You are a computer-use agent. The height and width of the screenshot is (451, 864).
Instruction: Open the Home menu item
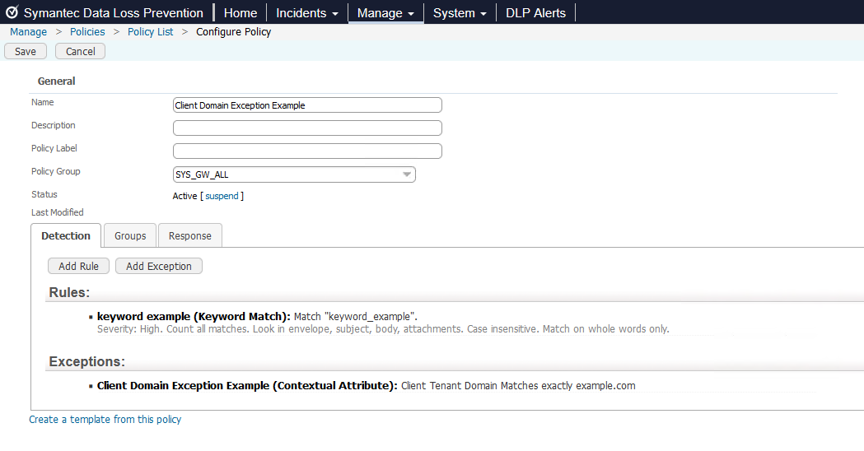(x=241, y=13)
